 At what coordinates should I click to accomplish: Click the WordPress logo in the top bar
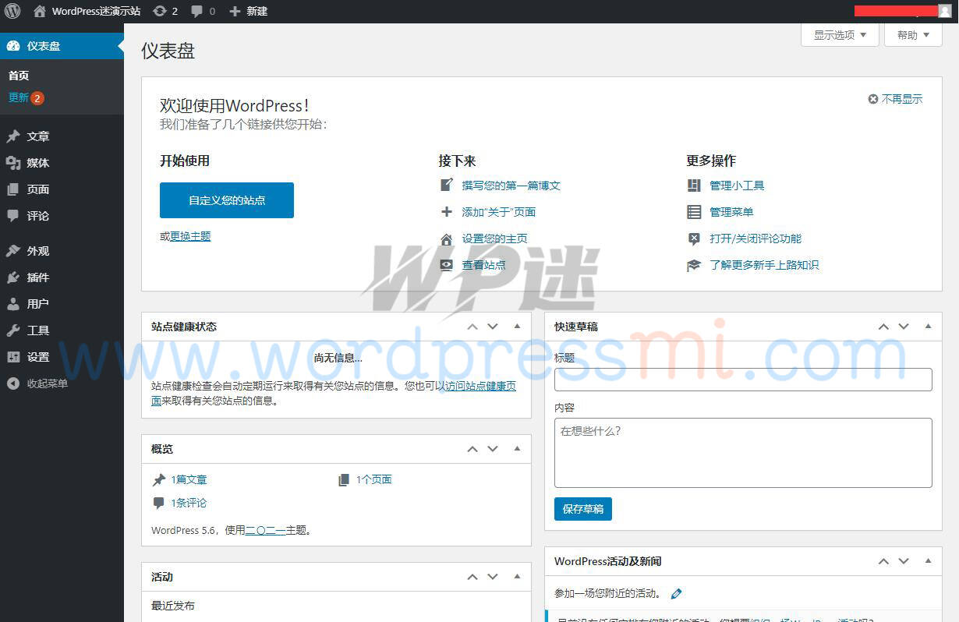click(12, 11)
